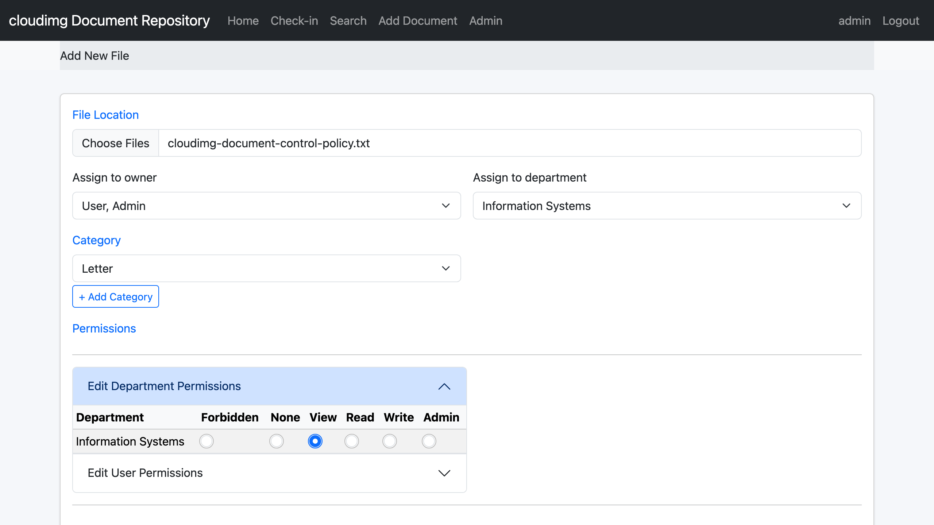
Task: Log out via the Logout link
Action: click(901, 21)
